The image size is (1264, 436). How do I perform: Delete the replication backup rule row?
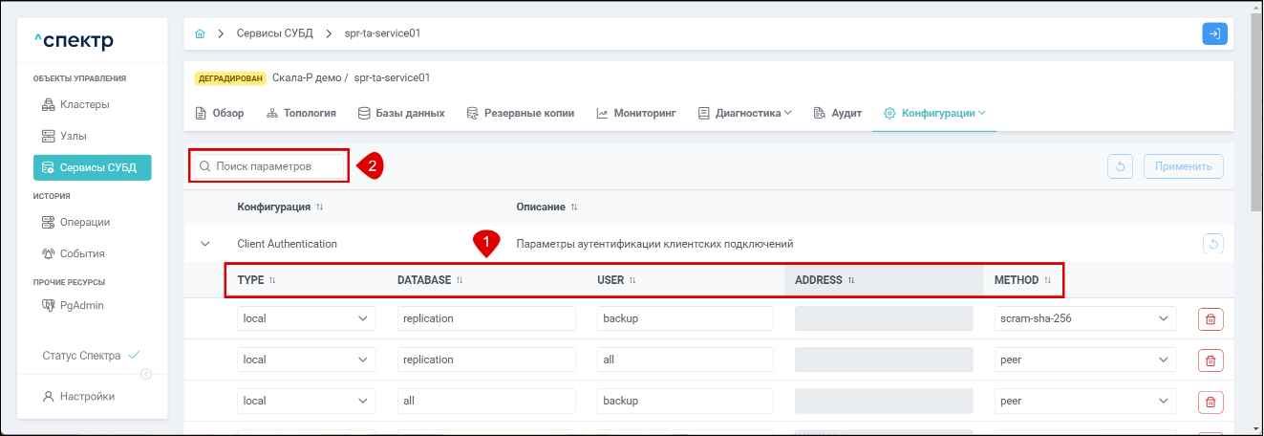pos(1210,318)
